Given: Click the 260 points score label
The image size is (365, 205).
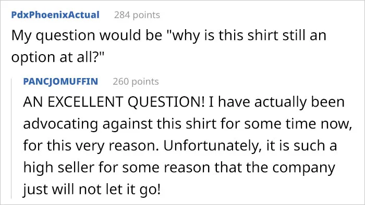Looking at the screenshot, I should pos(136,82).
